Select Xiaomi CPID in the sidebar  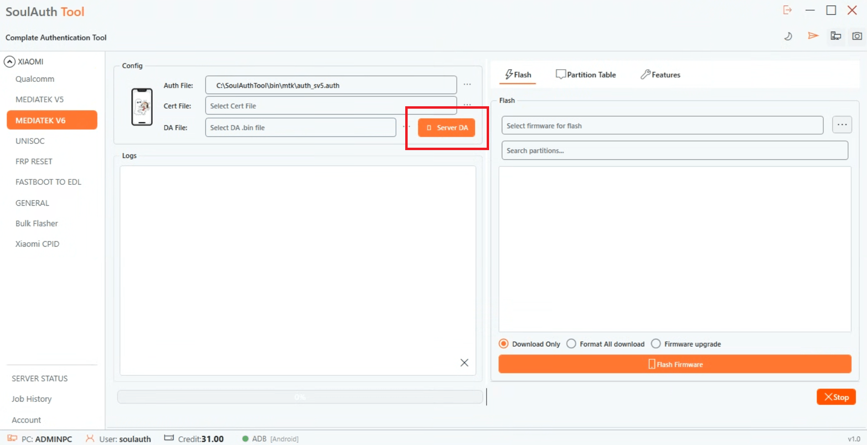click(x=37, y=244)
